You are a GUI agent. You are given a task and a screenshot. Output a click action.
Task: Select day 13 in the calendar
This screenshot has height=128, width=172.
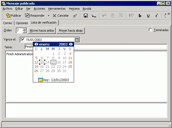(x=42, y=62)
